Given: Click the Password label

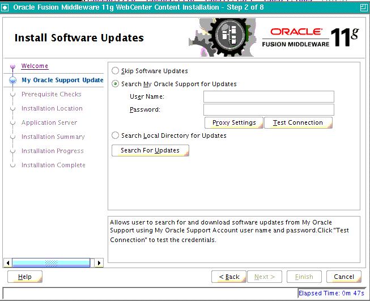Looking at the screenshot, I should pyautogui.click(x=145, y=109).
